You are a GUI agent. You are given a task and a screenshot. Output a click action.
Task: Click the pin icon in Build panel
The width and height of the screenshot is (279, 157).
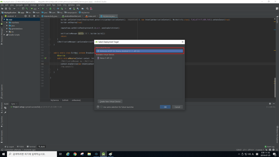5,112
